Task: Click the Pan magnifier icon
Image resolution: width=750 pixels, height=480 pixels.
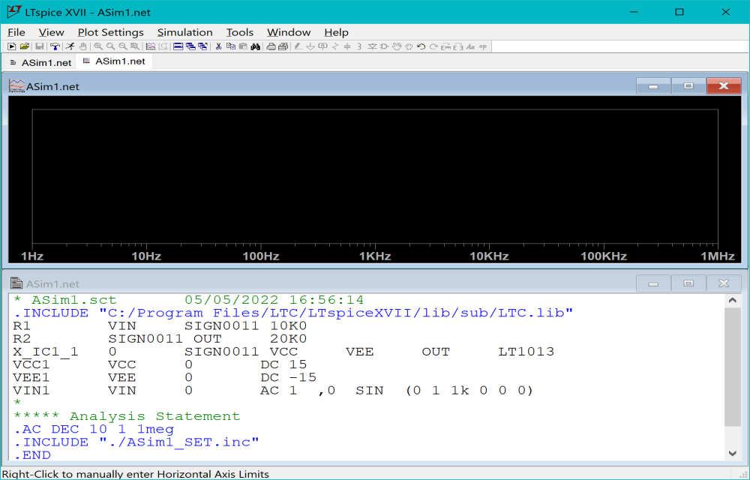Action: (110, 46)
